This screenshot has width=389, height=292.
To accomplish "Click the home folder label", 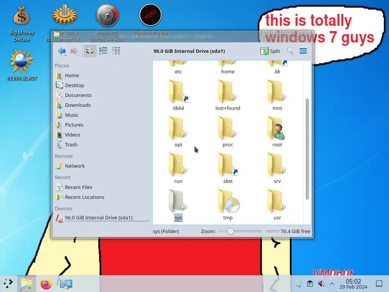I will point(228,72).
